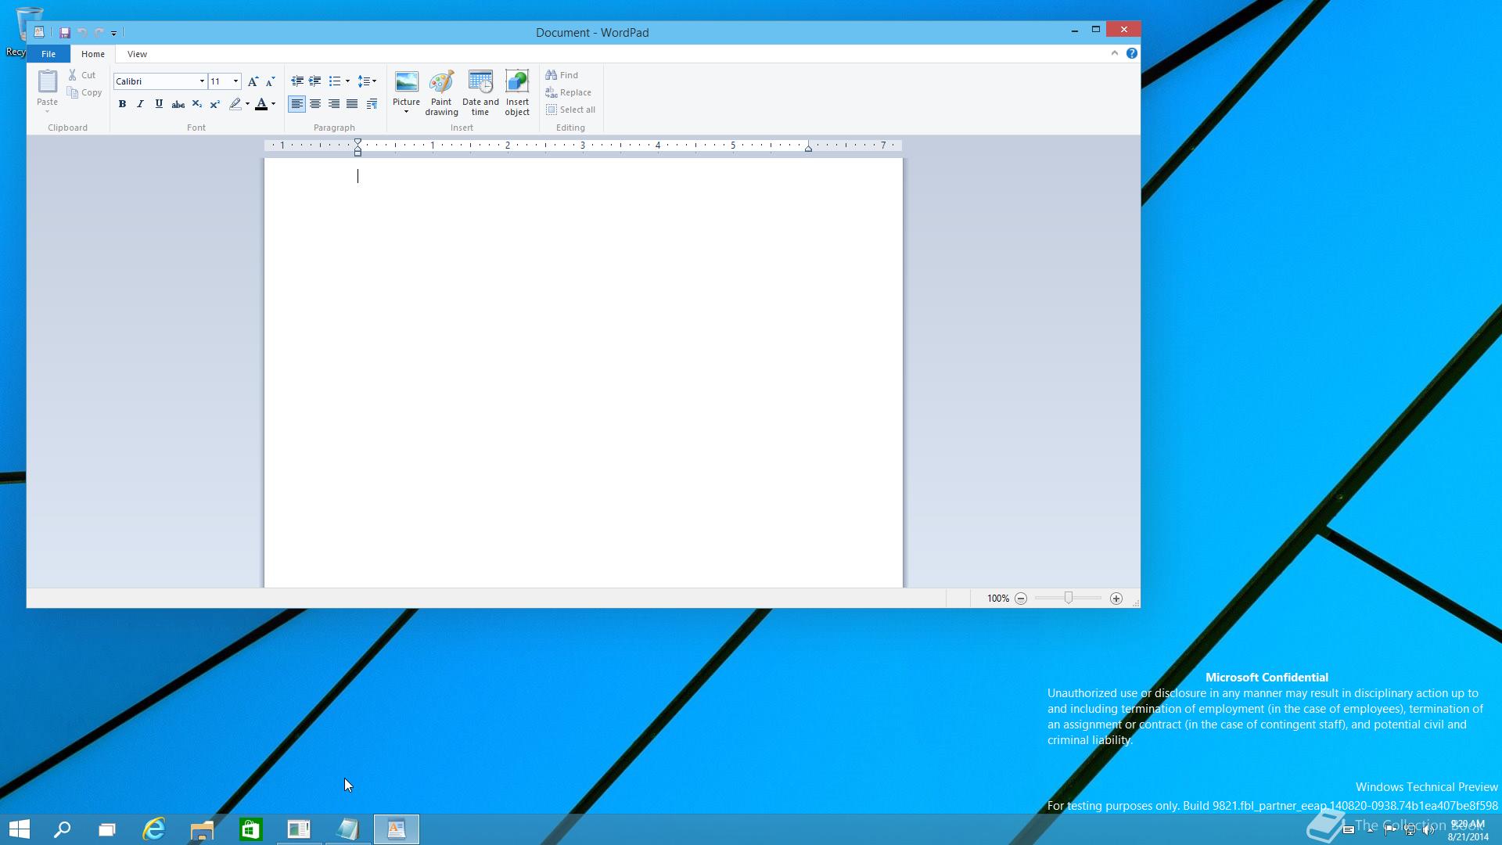The width and height of the screenshot is (1502, 845).
Task: Zoom in with the plus button
Action: tap(1116, 599)
